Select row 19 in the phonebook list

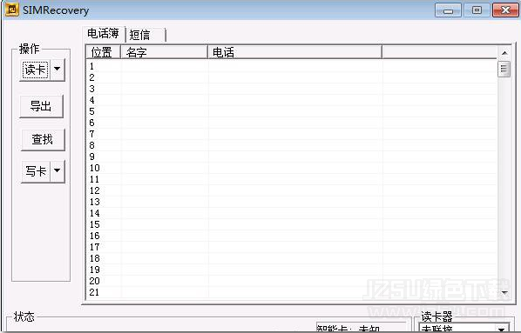click(x=291, y=270)
